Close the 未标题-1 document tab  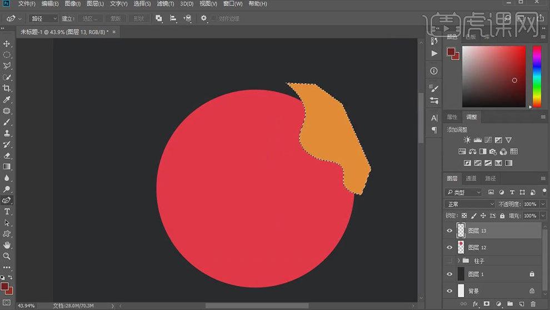point(114,32)
